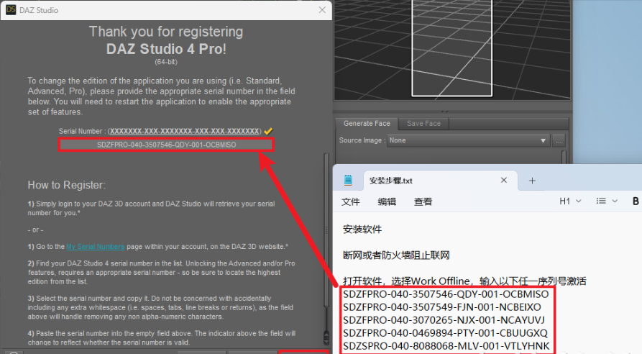Expand the list style dropdown arrow
Screen dimensions: 642x354
click(615, 201)
